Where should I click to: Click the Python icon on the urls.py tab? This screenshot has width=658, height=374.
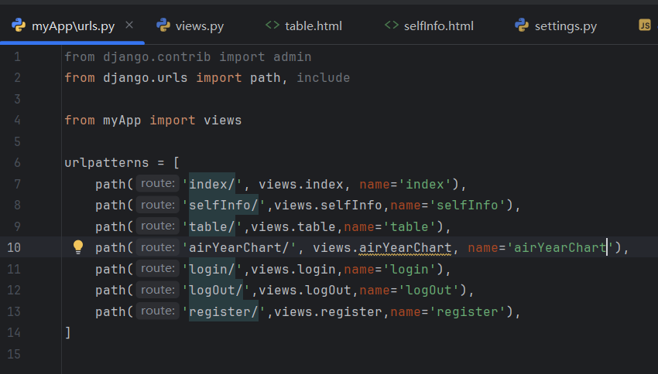[x=19, y=25]
